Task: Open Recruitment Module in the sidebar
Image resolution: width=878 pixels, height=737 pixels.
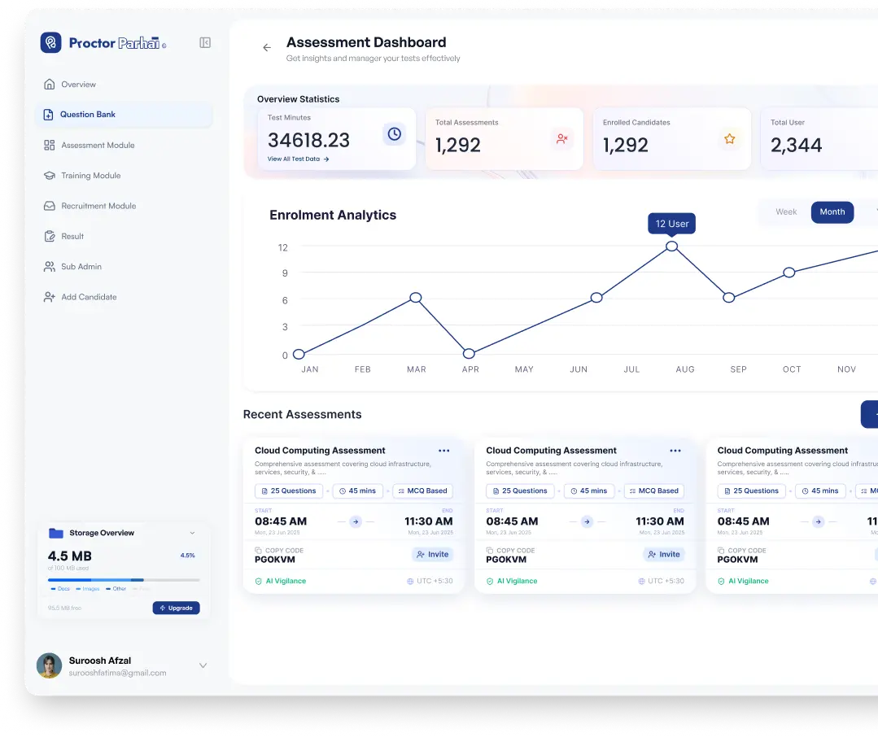Action: [x=124, y=206]
